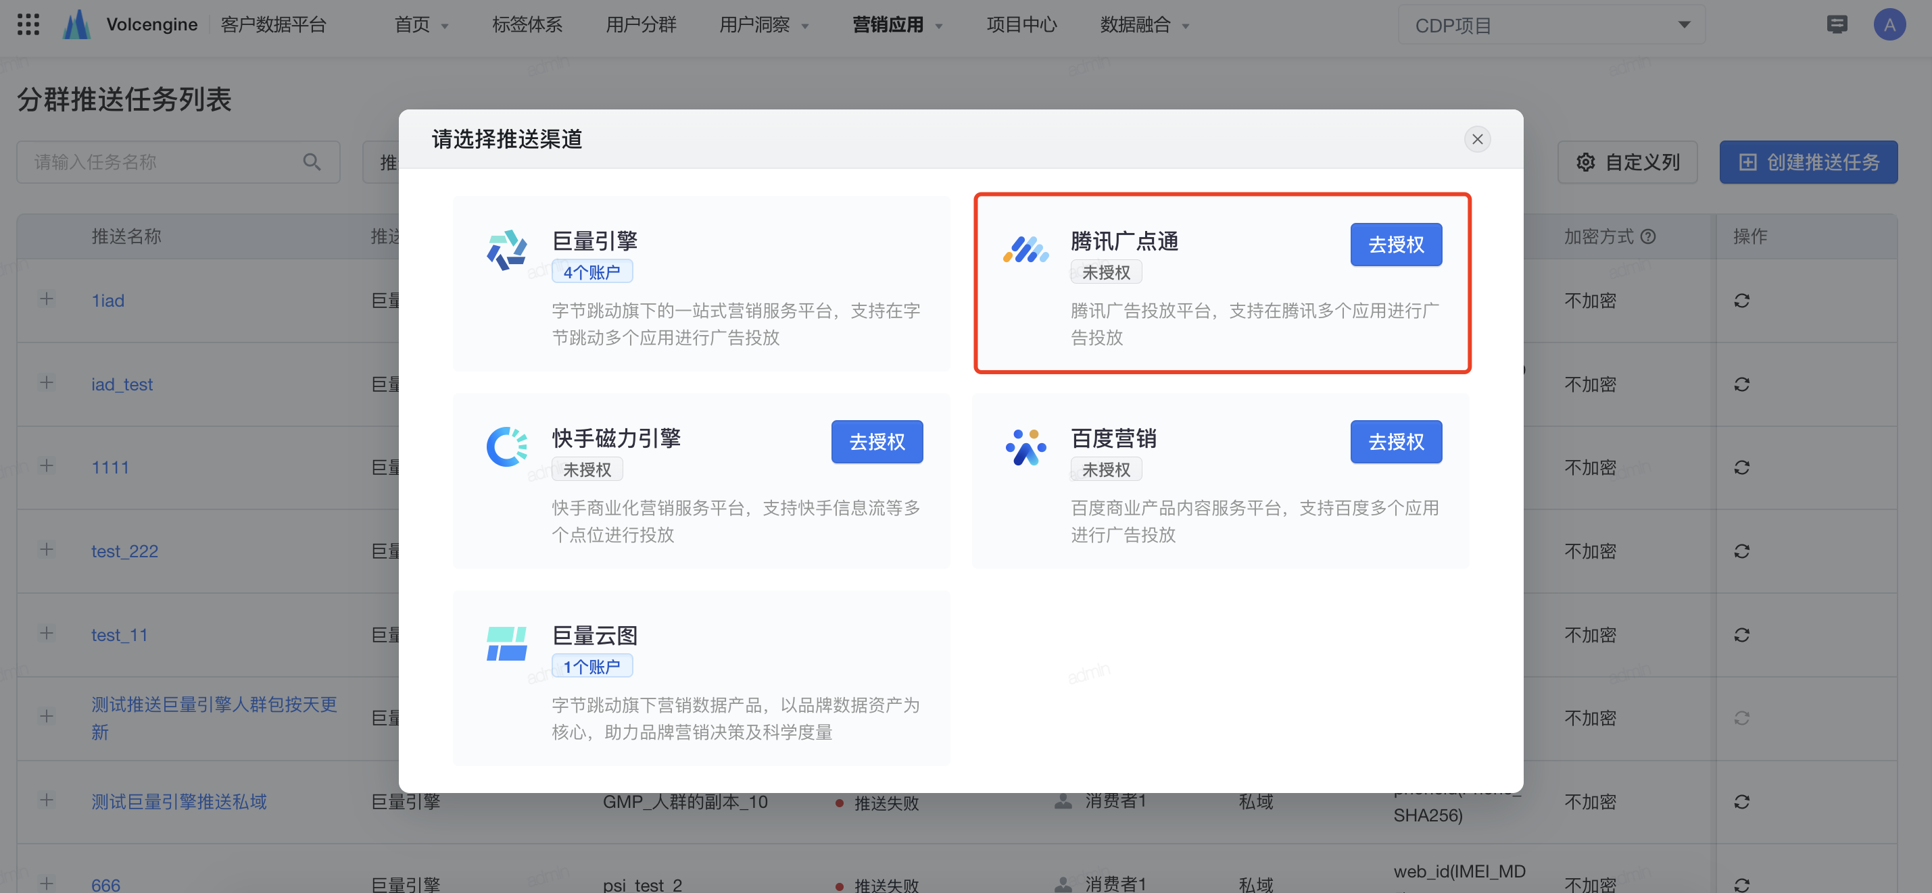Image resolution: width=1932 pixels, height=893 pixels.
Task: Expand the 测试巨量引擎推送私域 row
Action: pyautogui.click(x=47, y=801)
